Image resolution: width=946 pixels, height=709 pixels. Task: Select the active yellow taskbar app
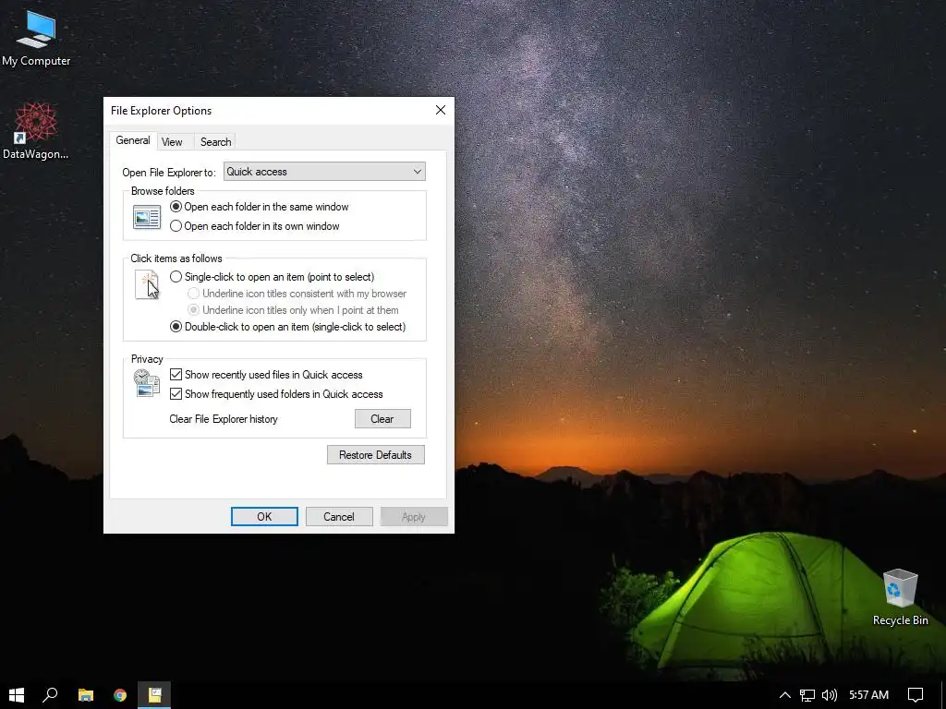click(154, 695)
